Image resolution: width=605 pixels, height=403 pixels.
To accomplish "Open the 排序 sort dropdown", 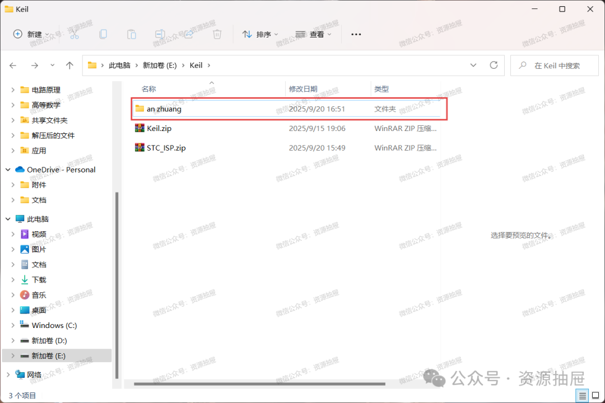I will pos(260,34).
